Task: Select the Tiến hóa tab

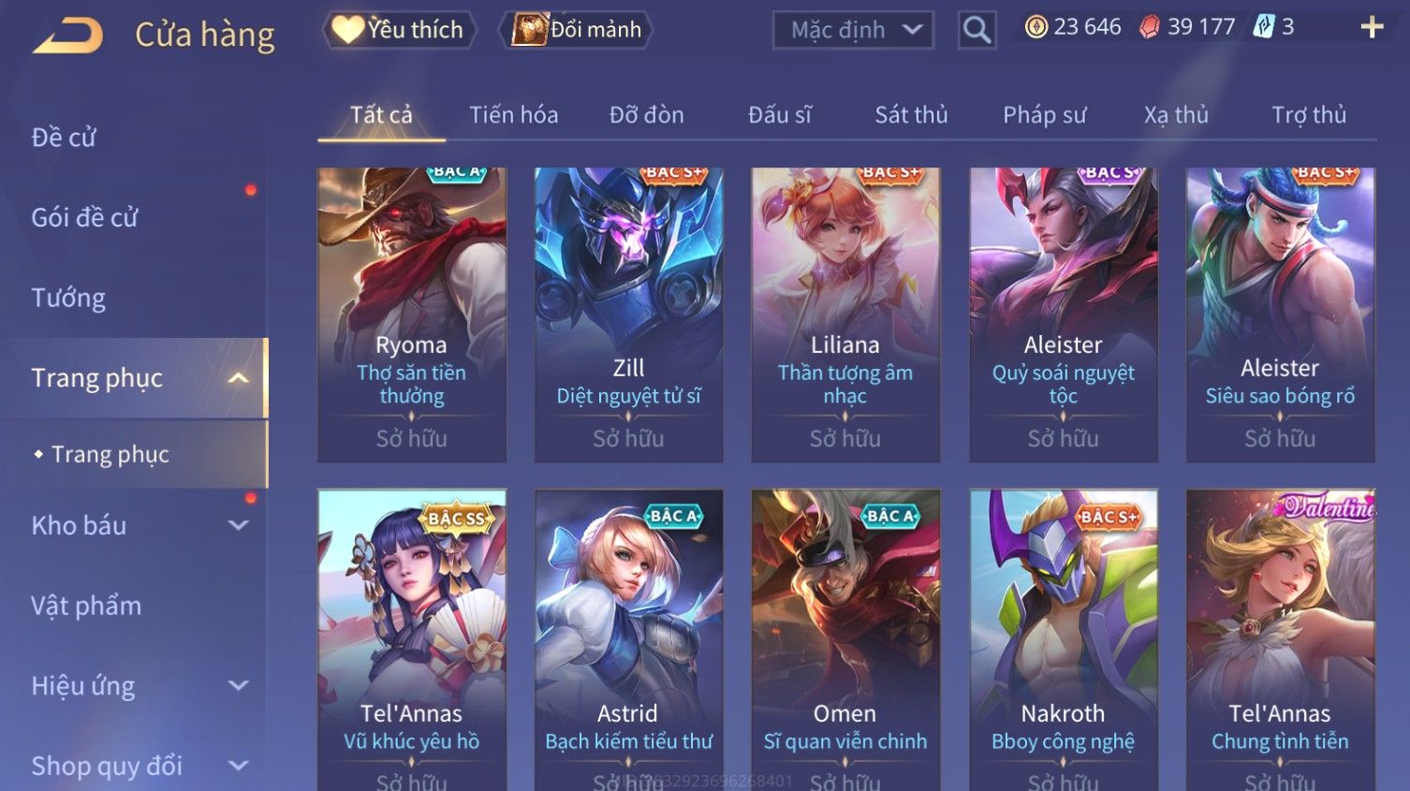Action: [513, 115]
